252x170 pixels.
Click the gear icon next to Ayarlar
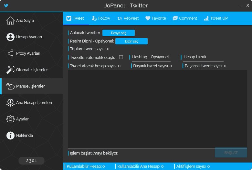tap(10, 119)
